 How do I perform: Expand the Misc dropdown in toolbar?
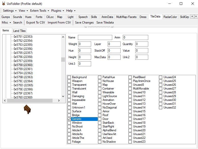(6, 23)
